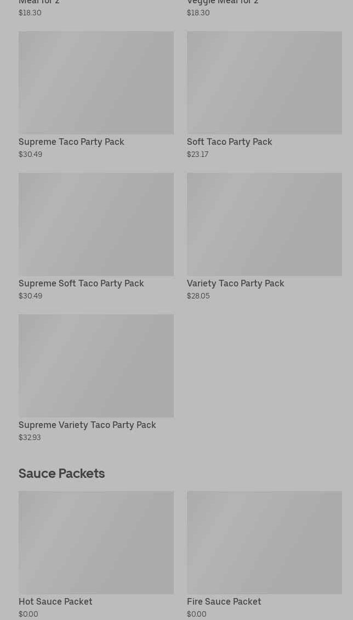Screen dimensions: 353x620
Task: Select the Fire Sauce Packet image
Action: tap(264, 543)
